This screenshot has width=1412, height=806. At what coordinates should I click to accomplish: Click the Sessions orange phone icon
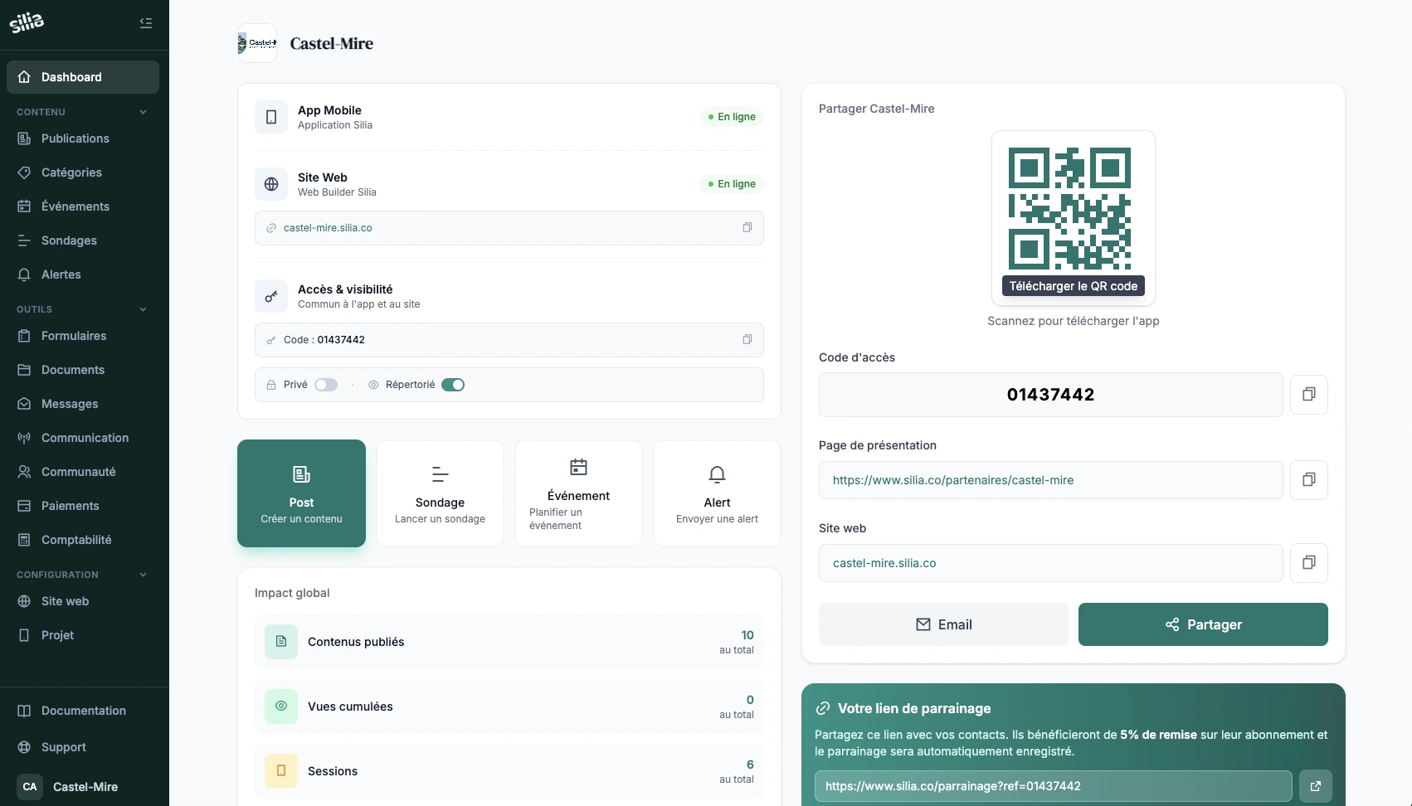281,771
